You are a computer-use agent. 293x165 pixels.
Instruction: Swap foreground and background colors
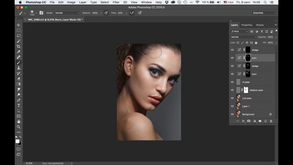coord(20,137)
